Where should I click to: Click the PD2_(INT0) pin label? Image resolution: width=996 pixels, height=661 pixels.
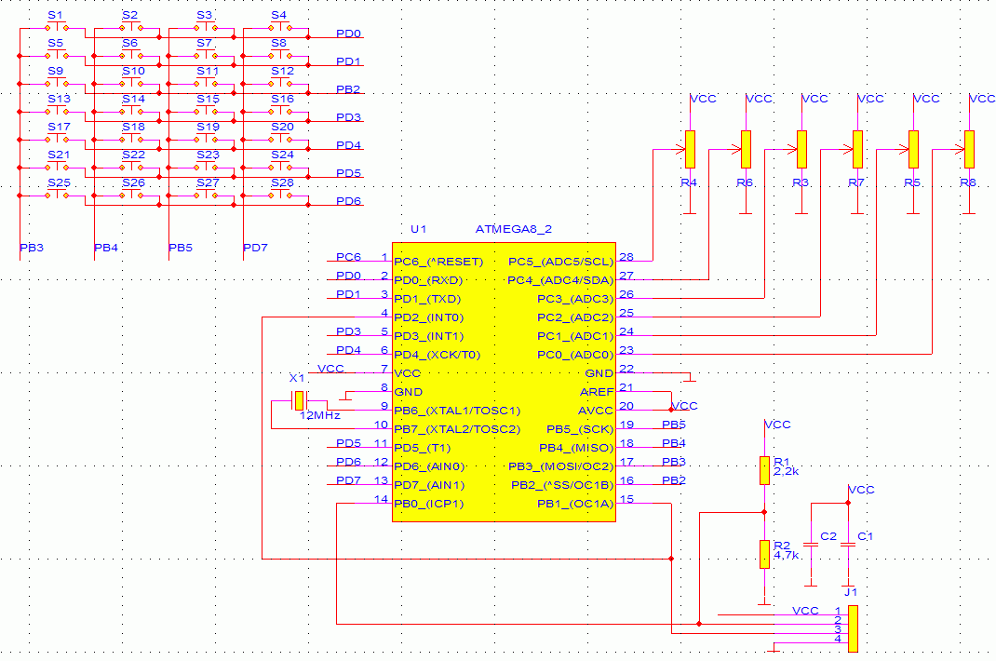tap(429, 317)
